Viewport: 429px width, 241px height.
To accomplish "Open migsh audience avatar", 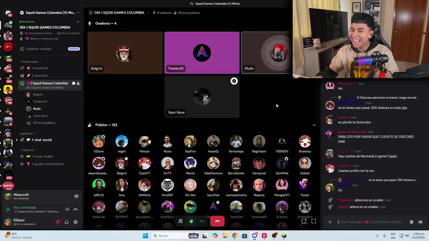I will point(122,142).
